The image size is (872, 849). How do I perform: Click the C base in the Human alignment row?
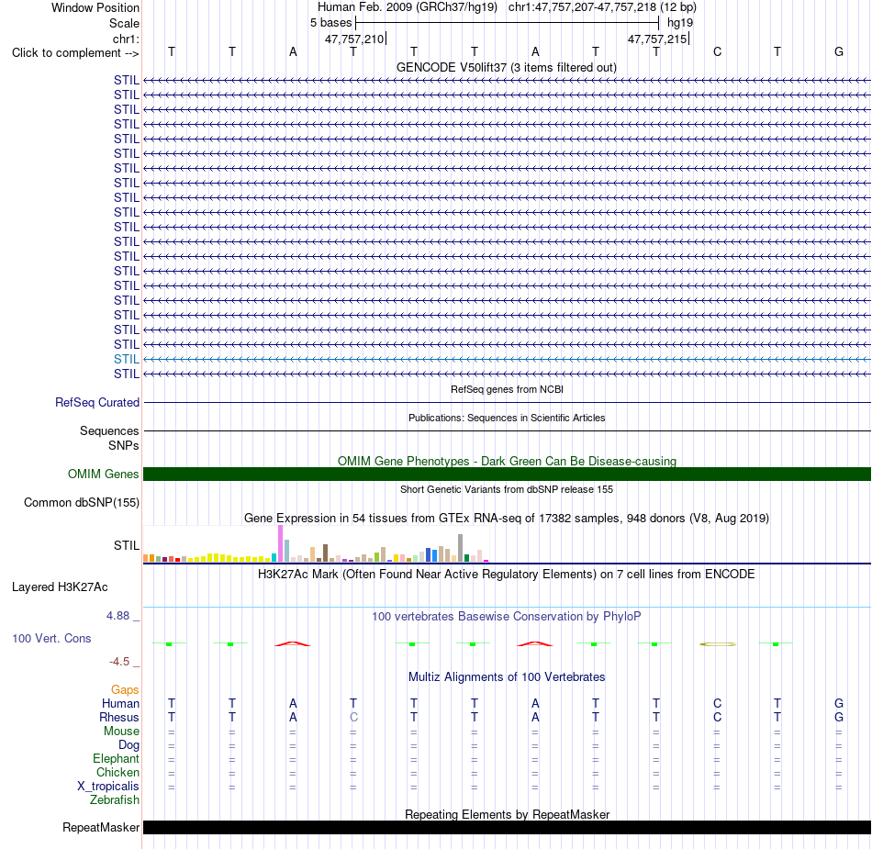pyautogui.click(x=718, y=704)
